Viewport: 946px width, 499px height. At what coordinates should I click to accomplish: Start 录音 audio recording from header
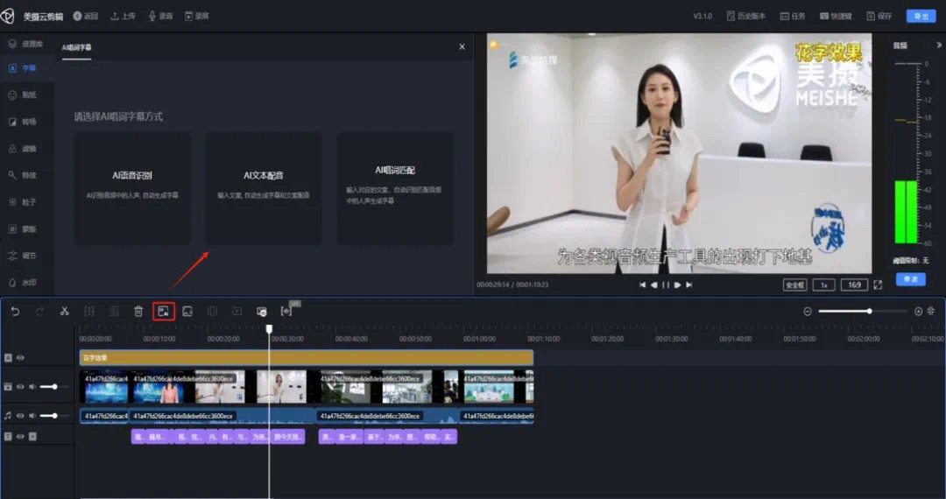coord(160,17)
